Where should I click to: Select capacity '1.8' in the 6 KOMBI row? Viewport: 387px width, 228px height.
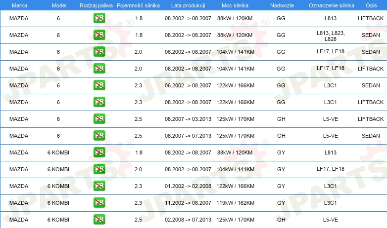139,152
